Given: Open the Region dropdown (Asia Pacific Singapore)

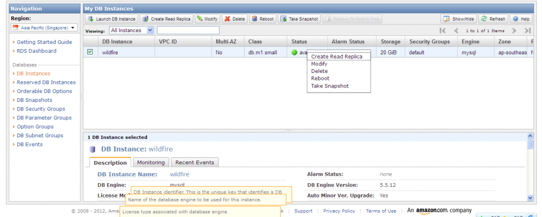Looking at the screenshot, I should point(44,27).
